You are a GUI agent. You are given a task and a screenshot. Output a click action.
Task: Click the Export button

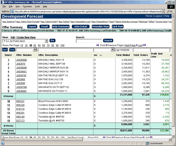(32, 27)
